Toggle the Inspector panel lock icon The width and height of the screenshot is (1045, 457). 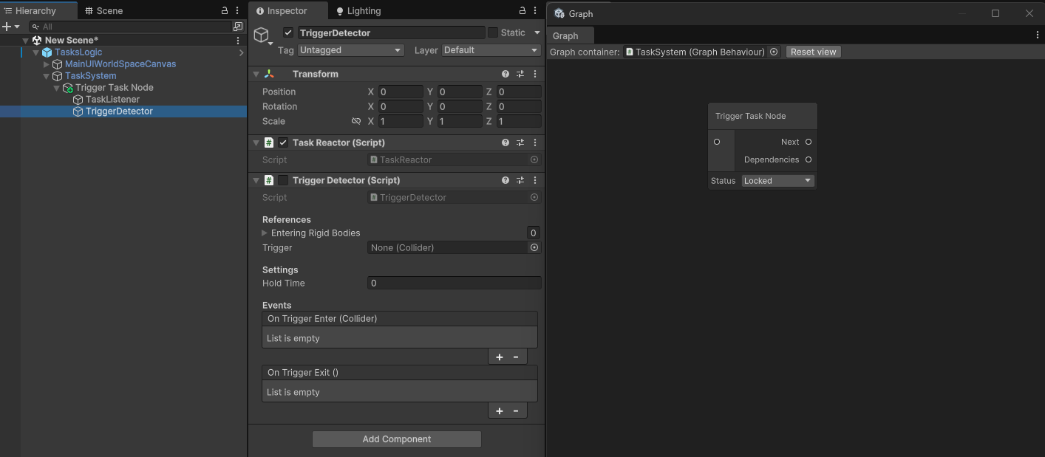click(x=522, y=11)
